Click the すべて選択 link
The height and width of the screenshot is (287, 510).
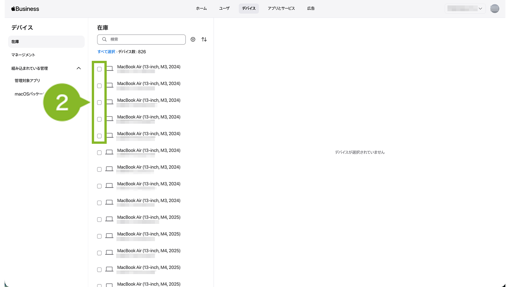106,52
